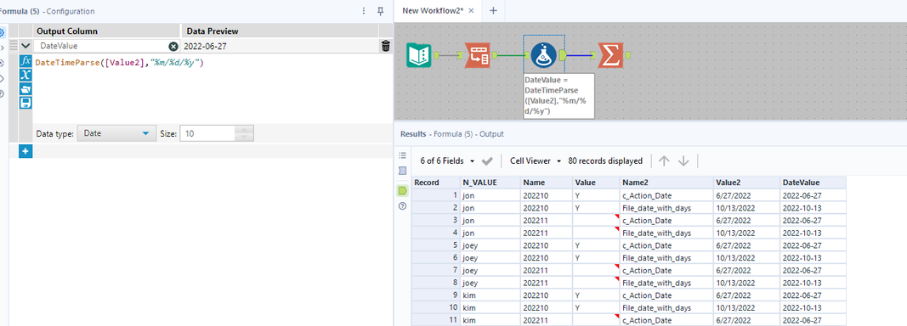This screenshot has height=326, width=907.
Task: Click the save expression disk icon
Action: [x=26, y=103]
